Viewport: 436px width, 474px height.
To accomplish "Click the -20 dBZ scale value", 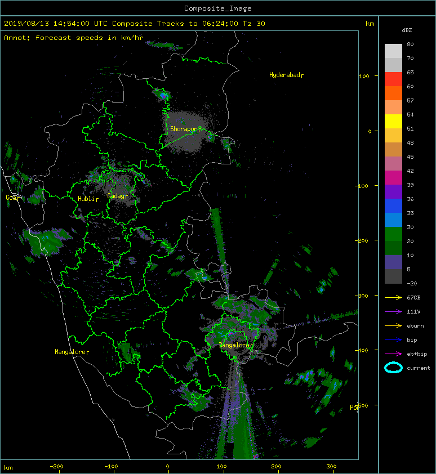I will pos(412,283).
